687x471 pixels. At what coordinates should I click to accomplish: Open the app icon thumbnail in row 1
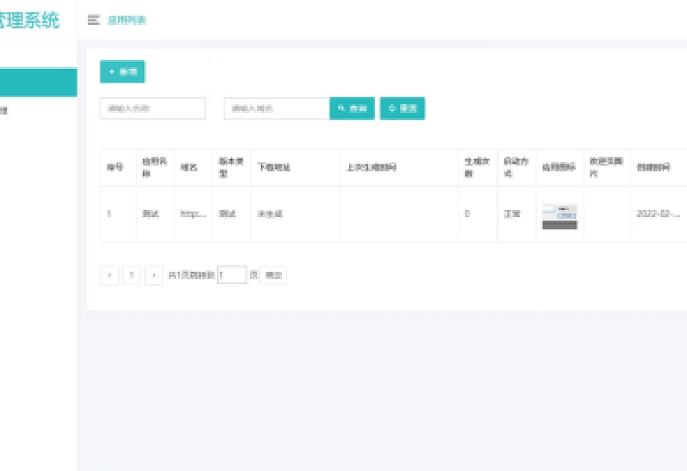pyautogui.click(x=560, y=216)
